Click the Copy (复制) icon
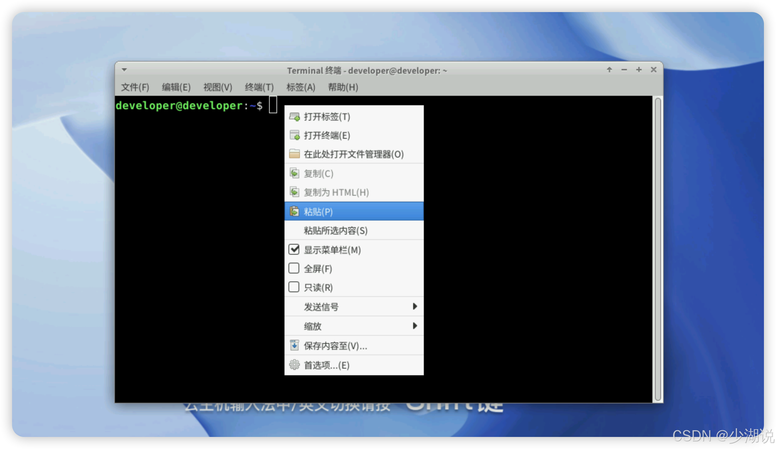The width and height of the screenshot is (776, 449). (x=294, y=173)
